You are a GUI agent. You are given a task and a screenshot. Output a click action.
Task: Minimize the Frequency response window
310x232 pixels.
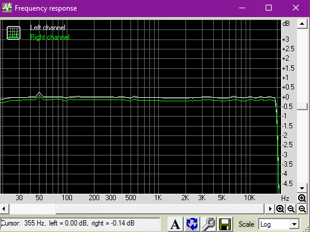(242, 8)
